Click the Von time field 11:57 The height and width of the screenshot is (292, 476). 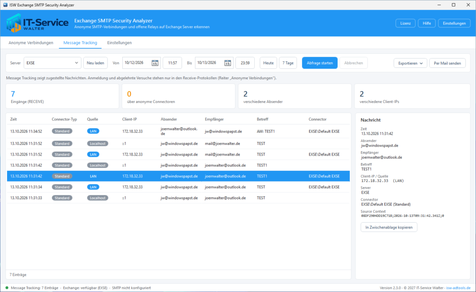coord(172,63)
